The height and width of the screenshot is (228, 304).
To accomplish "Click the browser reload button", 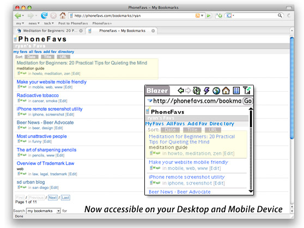I will coord(44,15).
